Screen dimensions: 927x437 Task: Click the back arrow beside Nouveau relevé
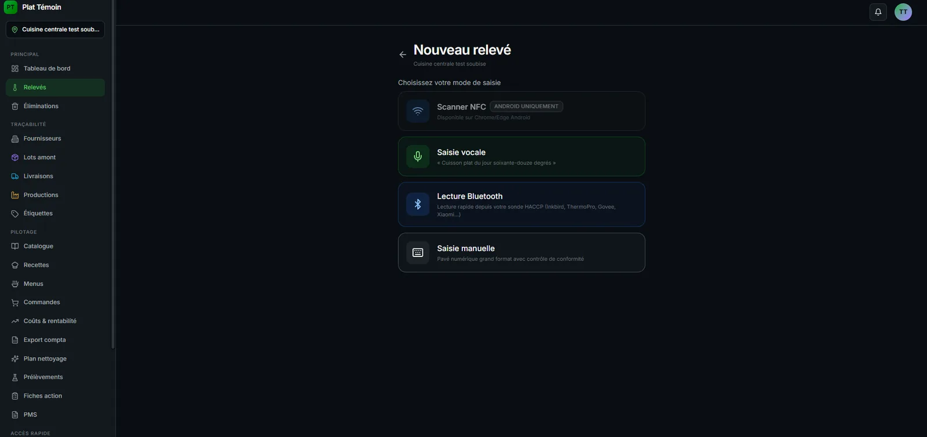(x=403, y=54)
